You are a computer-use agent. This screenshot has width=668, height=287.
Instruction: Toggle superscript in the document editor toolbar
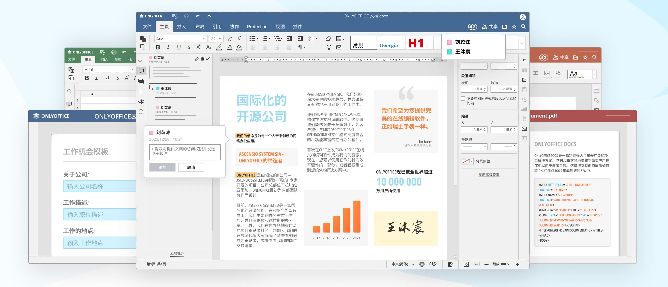(x=198, y=47)
